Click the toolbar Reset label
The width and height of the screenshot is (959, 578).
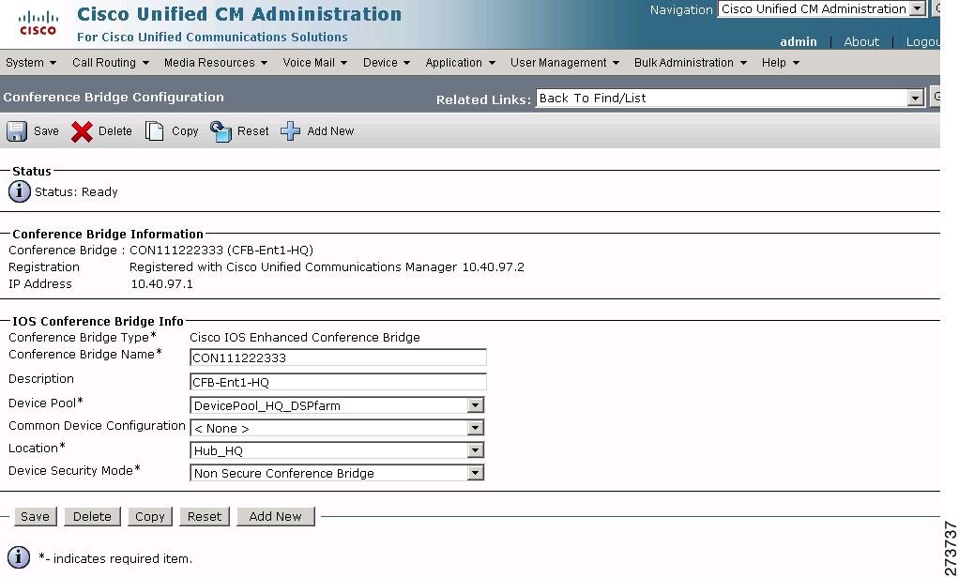[253, 130]
